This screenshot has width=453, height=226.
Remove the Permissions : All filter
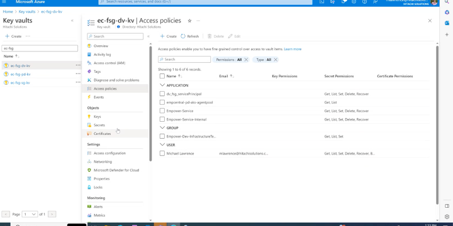246,60
